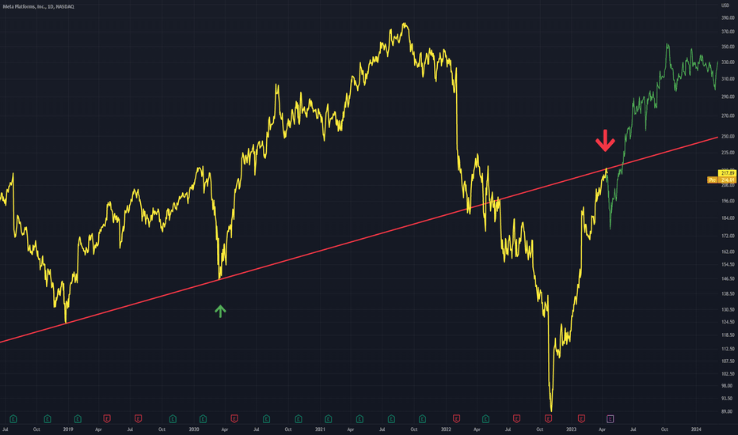The height and width of the screenshot is (435, 738).
Task: Open green earnings marker right of the 2019 label
Action: tap(78, 418)
